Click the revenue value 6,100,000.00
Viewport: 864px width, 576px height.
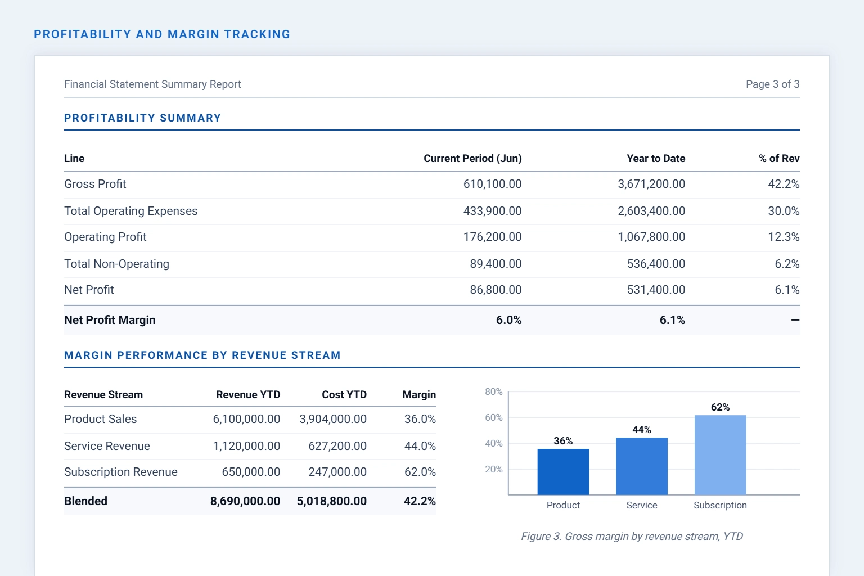pos(246,419)
